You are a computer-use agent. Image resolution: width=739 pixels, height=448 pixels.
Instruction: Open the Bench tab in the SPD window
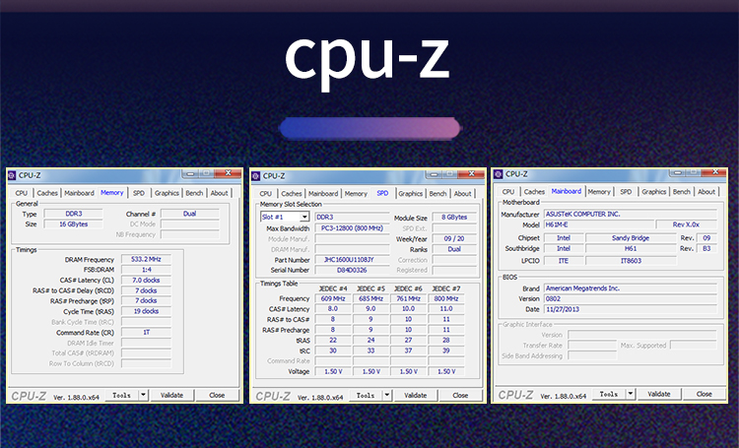point(437,194)
